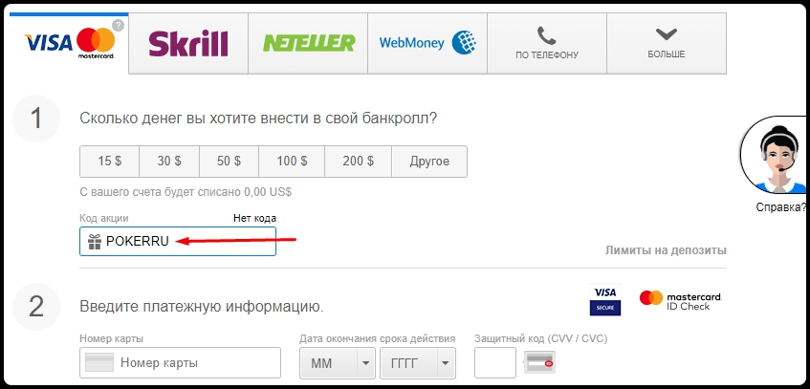Screen dimensions: 810x389
Task: Select the phone payment option
Action: (x=546, y=43)
